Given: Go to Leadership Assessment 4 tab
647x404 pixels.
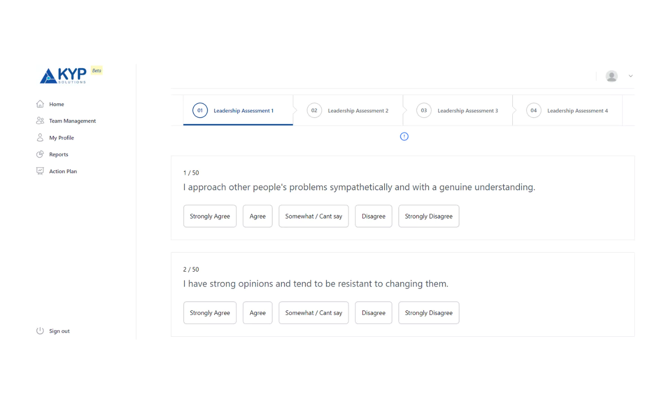Looking at the screenshot, I should tap(567, 110).
